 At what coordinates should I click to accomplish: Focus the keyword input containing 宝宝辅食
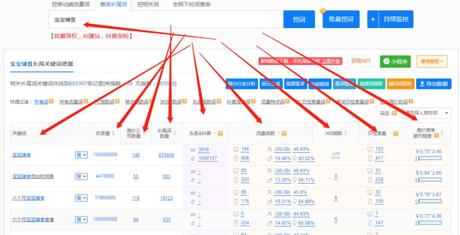[166, 19]
